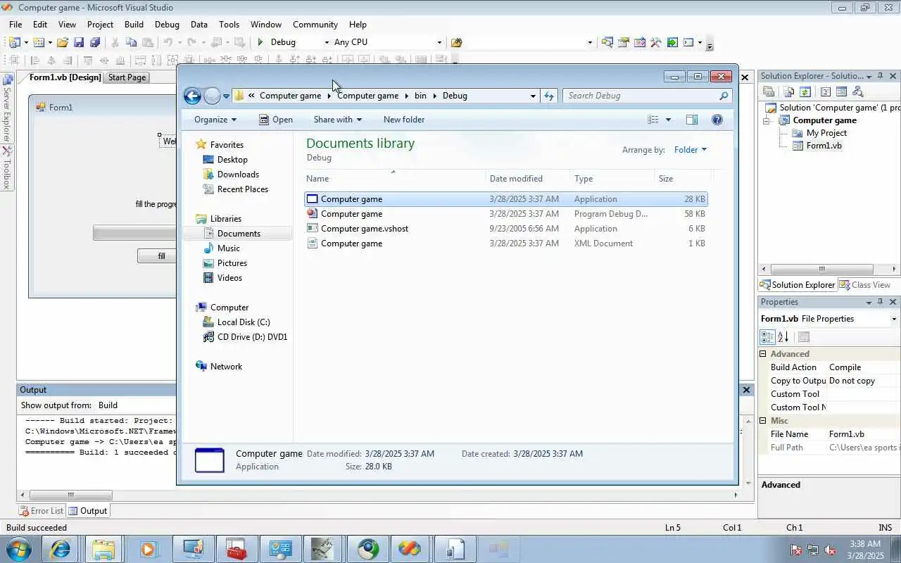
Task: Open the Tools menu
Action: 229,24
